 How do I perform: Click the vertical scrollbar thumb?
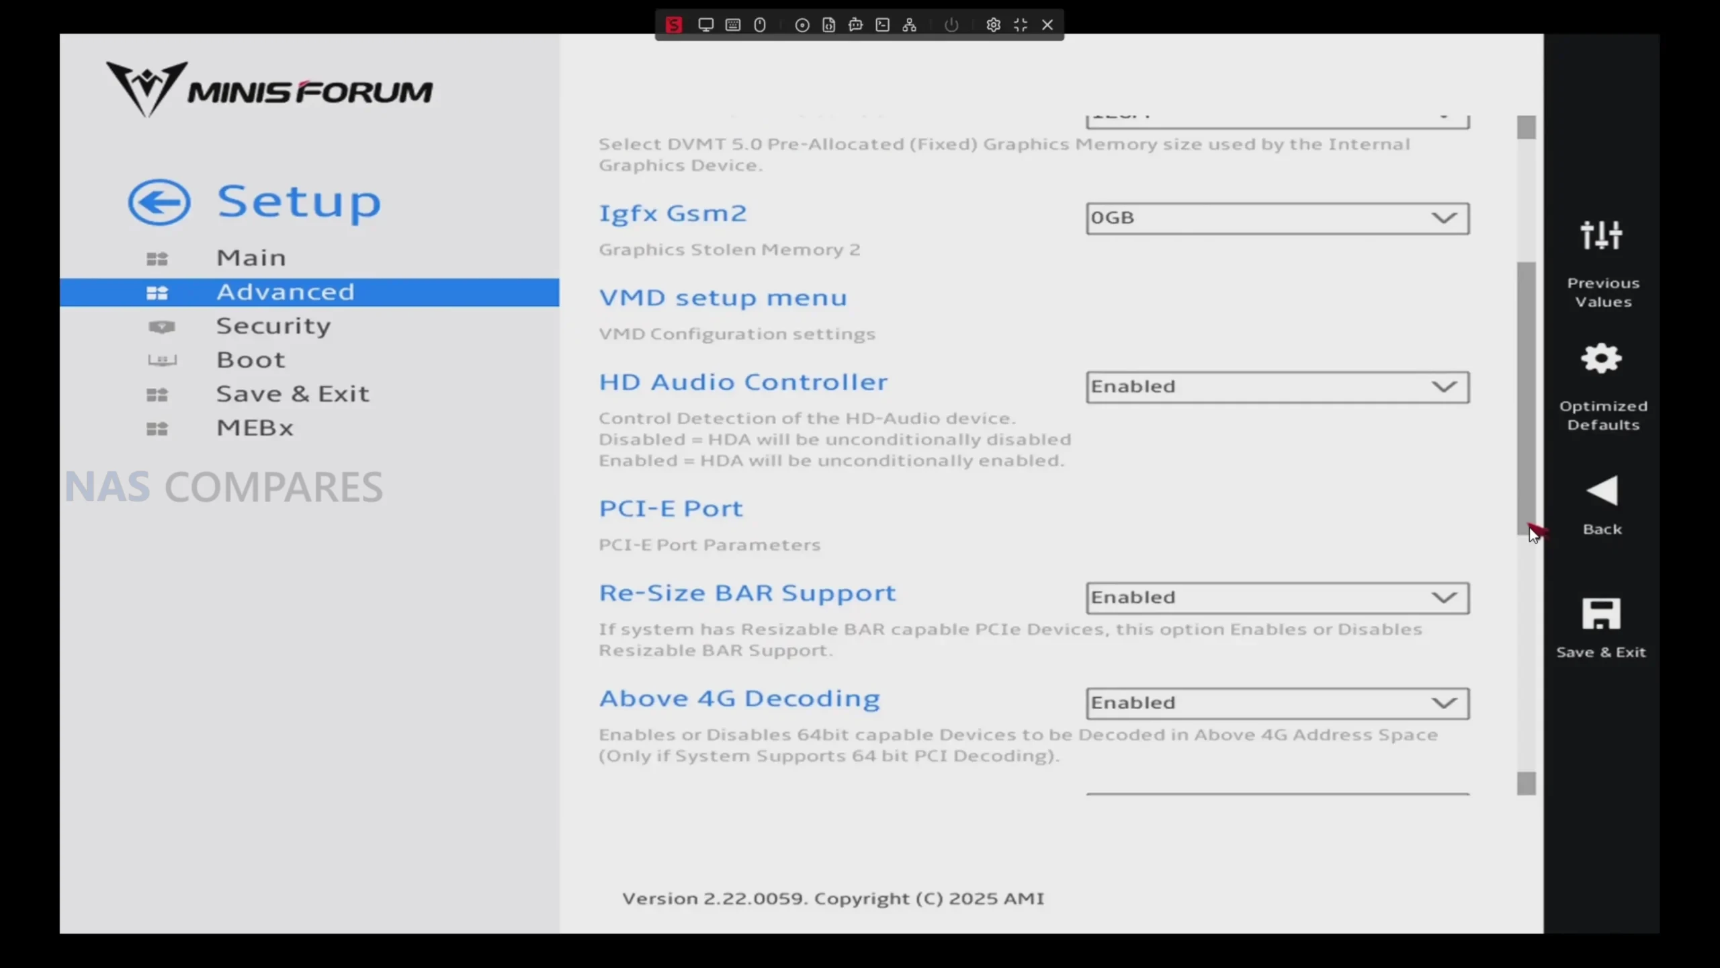1526,397
